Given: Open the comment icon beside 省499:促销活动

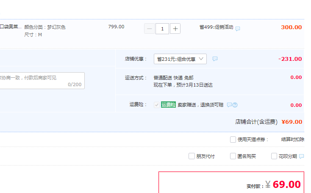Looking at the screenshot, I should 238,29.
